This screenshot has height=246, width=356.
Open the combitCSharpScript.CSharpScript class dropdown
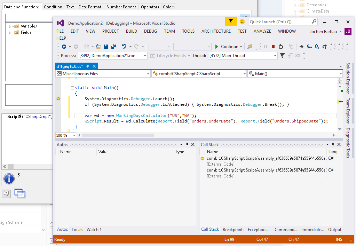245,74
